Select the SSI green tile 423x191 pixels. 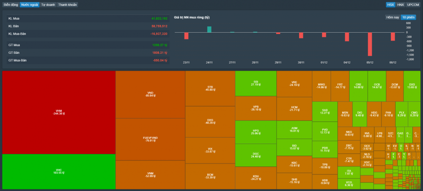coord(256,83)
